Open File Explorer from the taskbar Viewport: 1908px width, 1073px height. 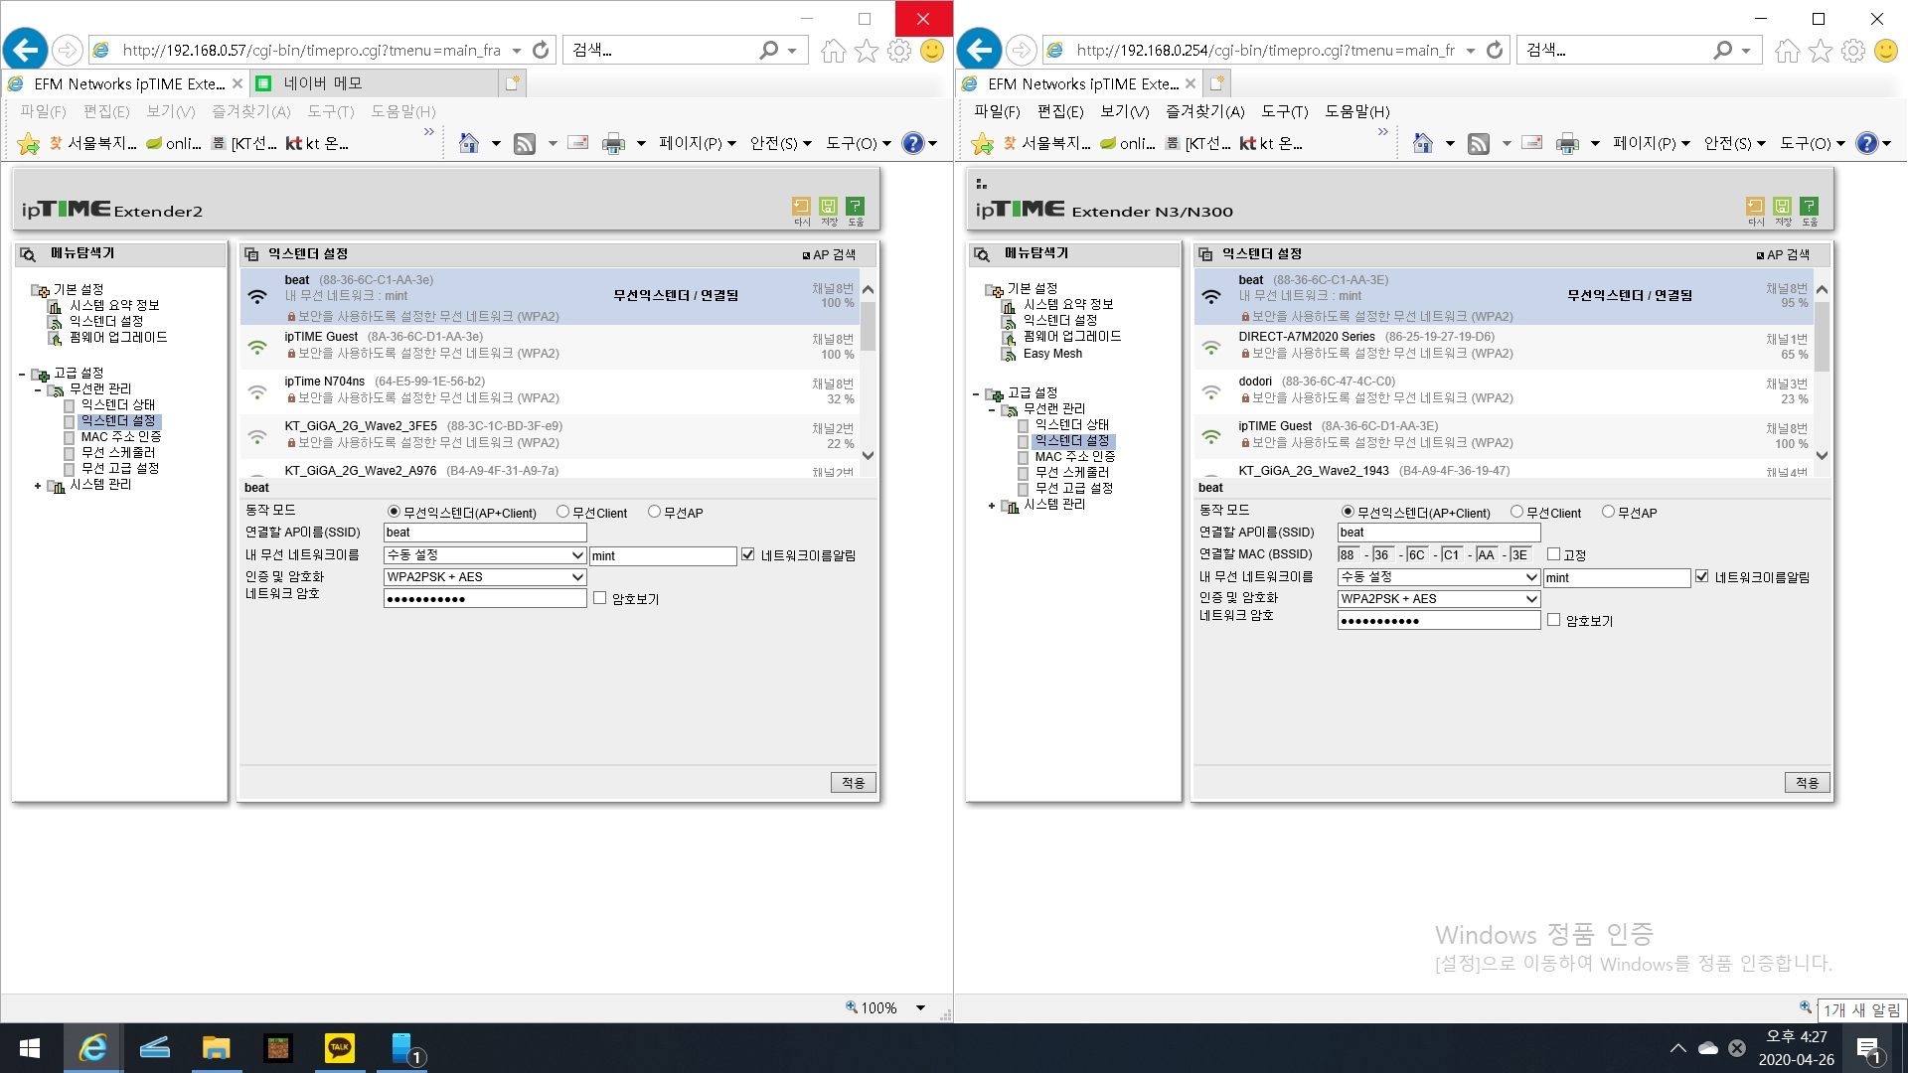(216, 1048)
